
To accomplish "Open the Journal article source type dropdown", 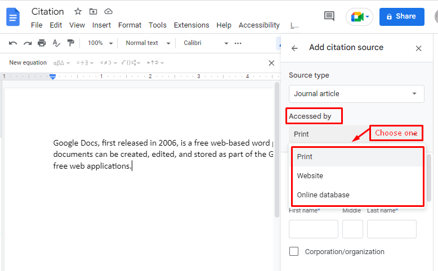I will (x=356, y=94).
